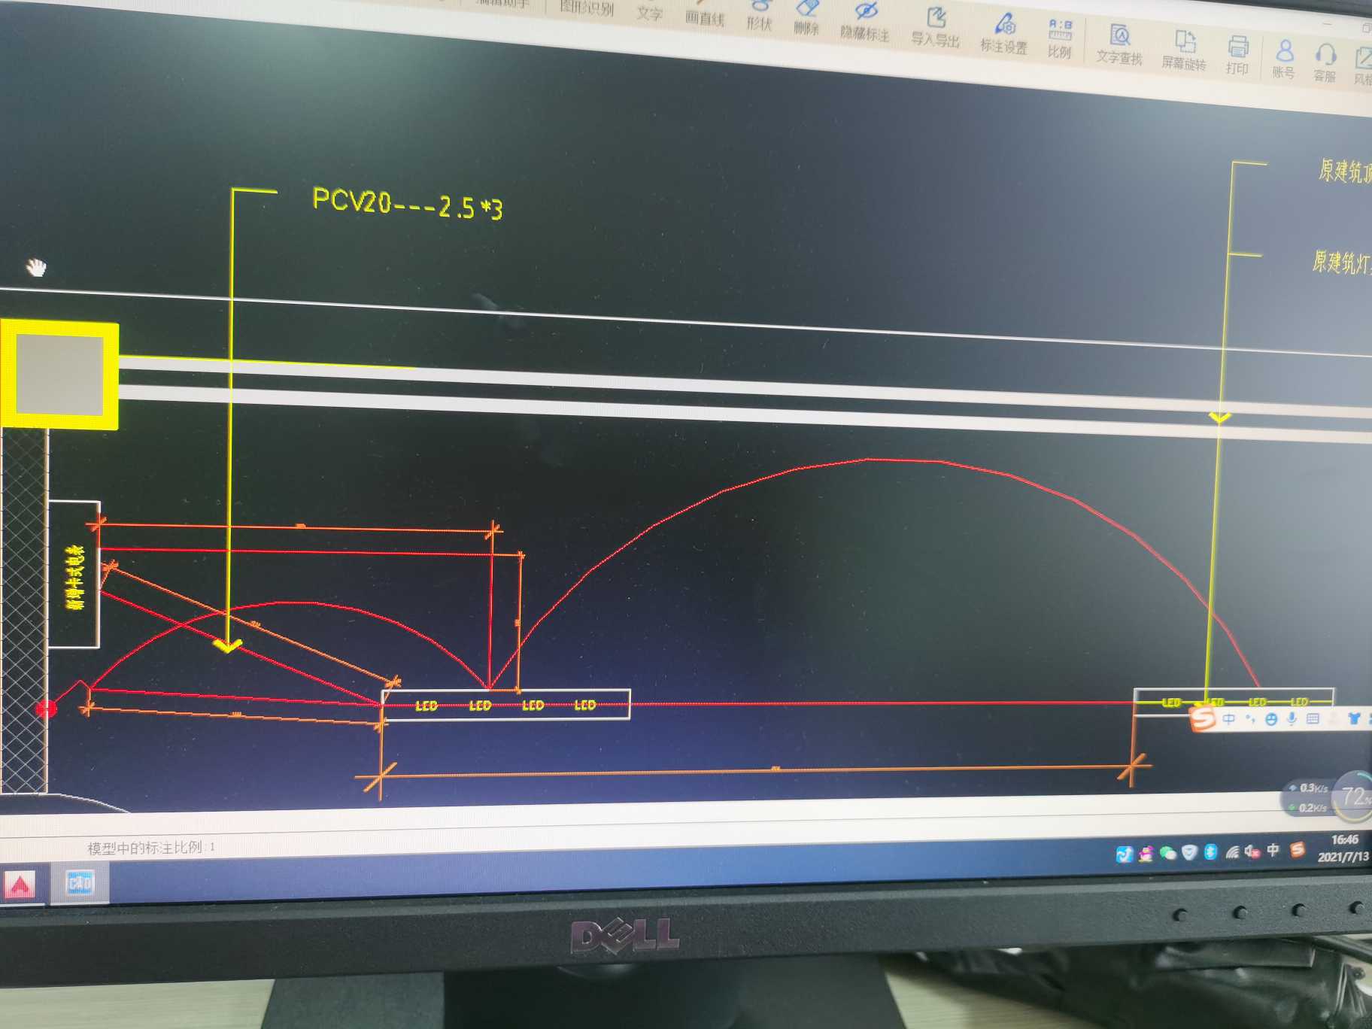
Task: Click the yellow-bordered gray box in the drawing
Action: click(59, 375)
